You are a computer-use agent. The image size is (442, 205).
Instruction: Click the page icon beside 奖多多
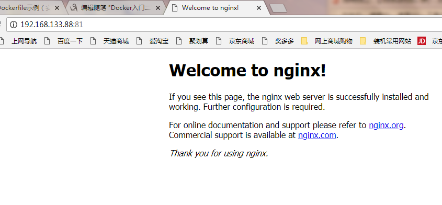tap(265, 41)
